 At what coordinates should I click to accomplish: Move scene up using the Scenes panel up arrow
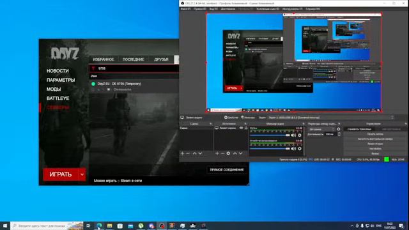[x=194, y=153]
